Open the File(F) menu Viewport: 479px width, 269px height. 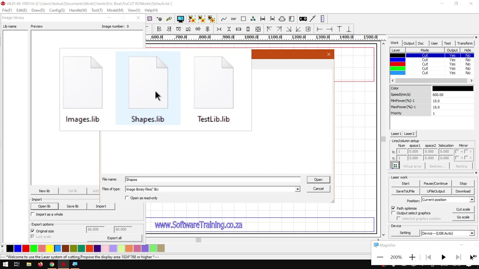click(x=7, y=10)
